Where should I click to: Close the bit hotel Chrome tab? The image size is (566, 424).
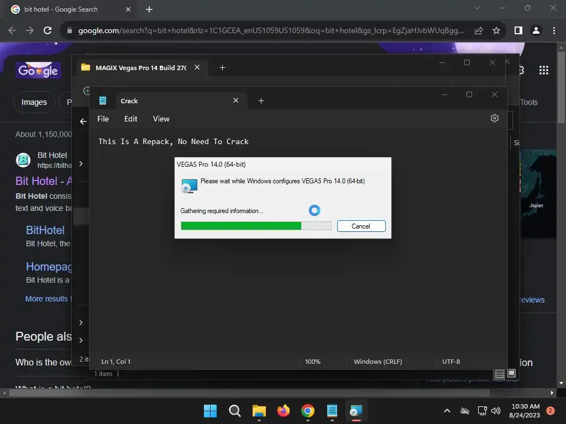tap(128, 9)
